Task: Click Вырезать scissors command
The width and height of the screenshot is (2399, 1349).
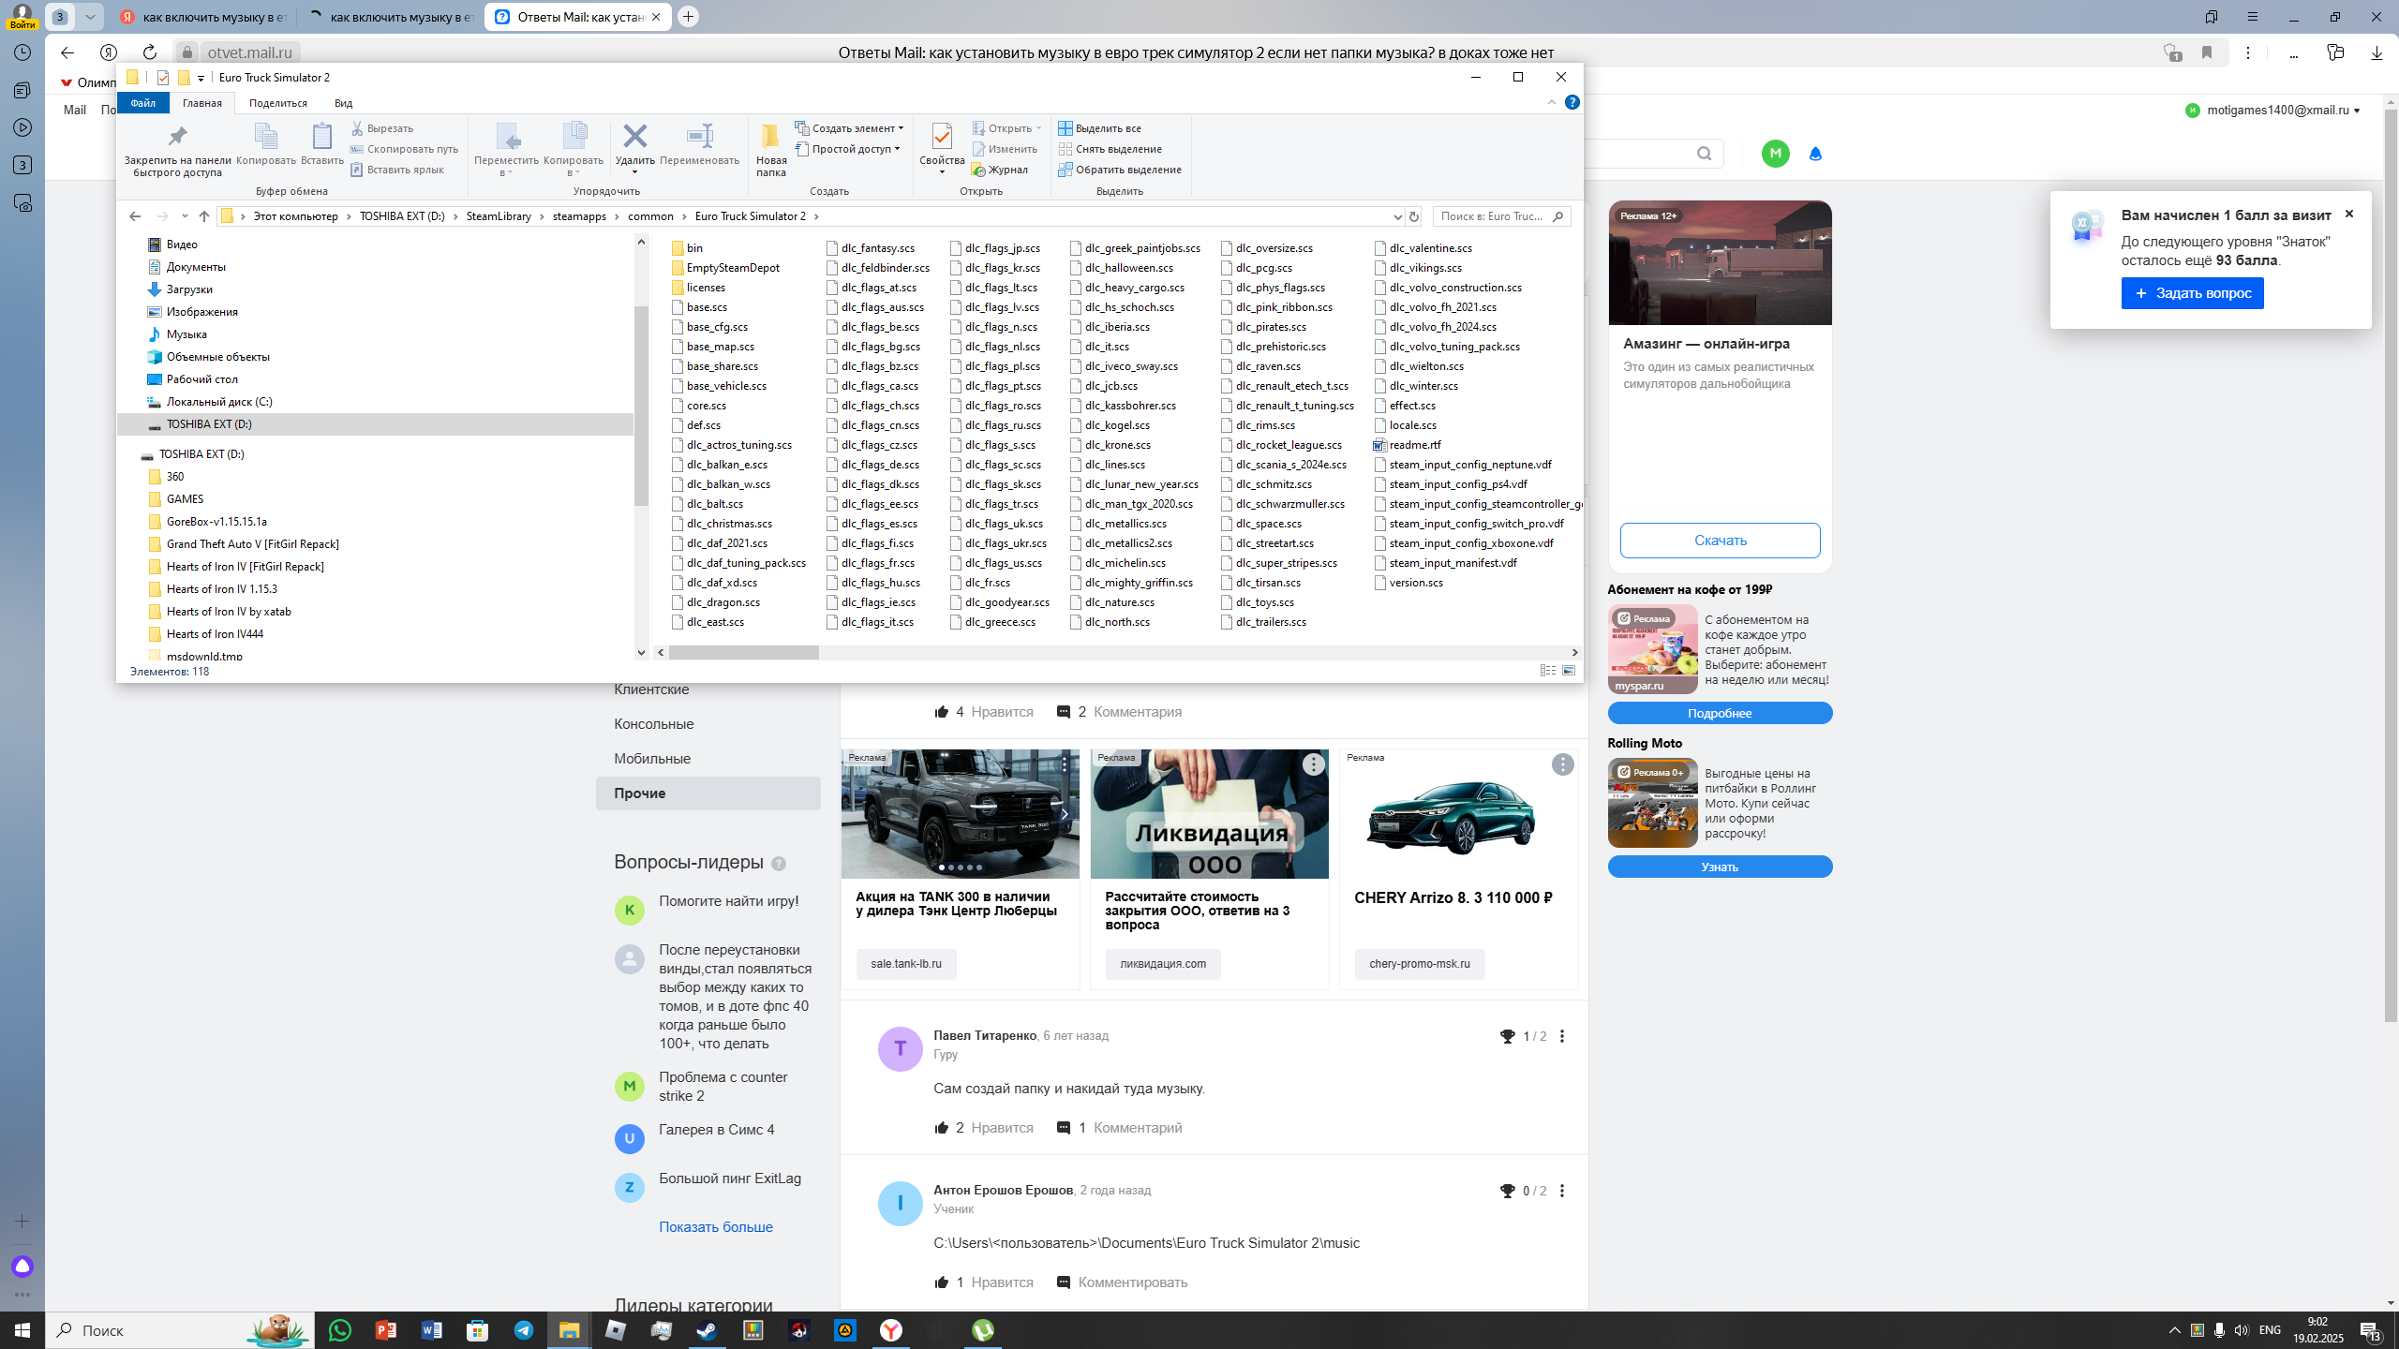Action: 382,128
